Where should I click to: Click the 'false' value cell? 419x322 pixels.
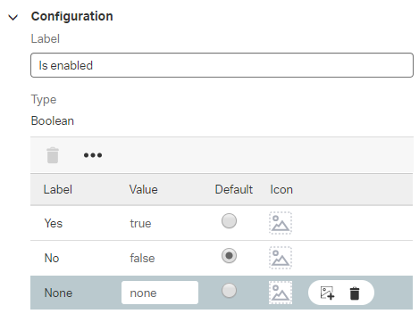[x=142, y=258]
